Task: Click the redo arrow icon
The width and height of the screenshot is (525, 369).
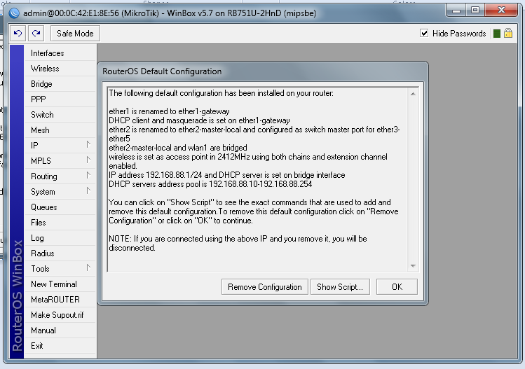Action: click(x=36, y=33)
